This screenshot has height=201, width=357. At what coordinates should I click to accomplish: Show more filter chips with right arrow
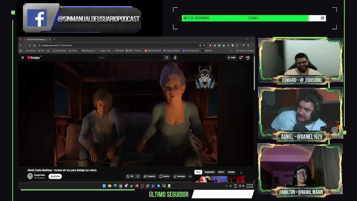[241, 173]
